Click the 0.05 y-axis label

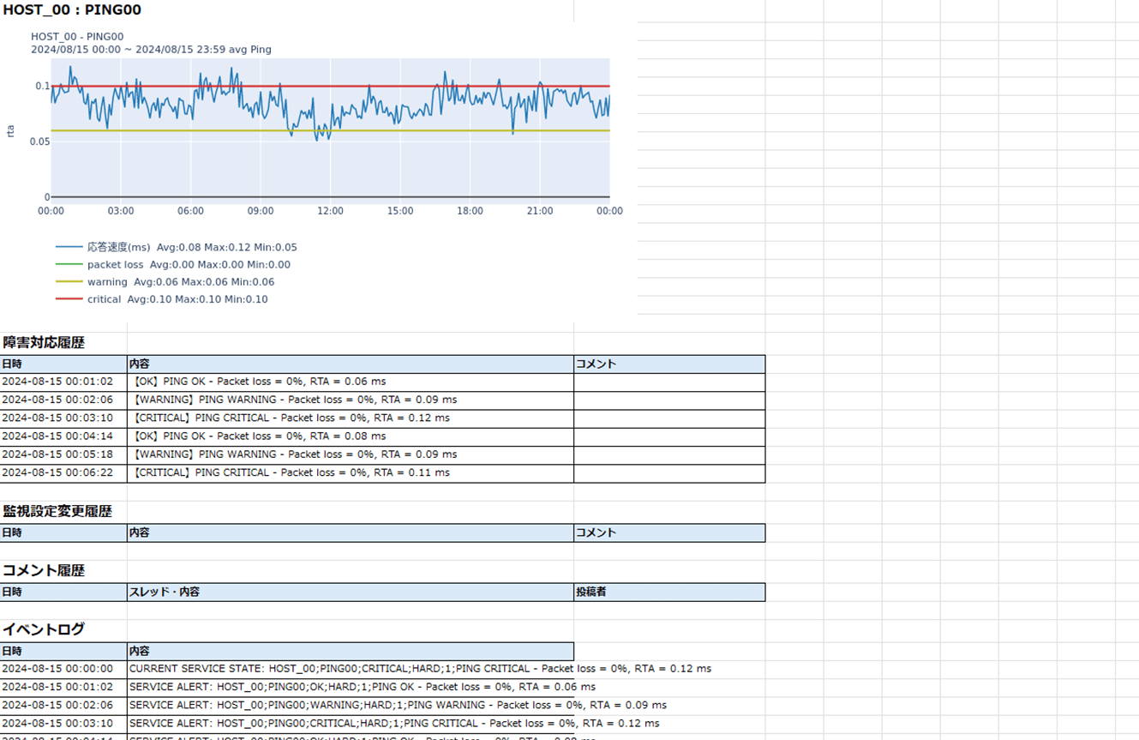coord(39,141)
